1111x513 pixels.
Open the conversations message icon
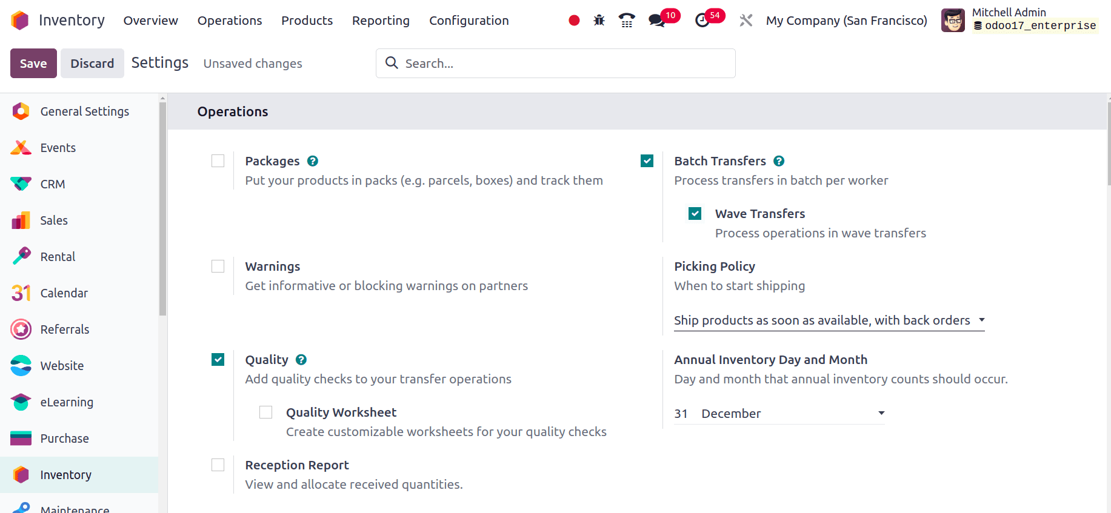point(656,21)
